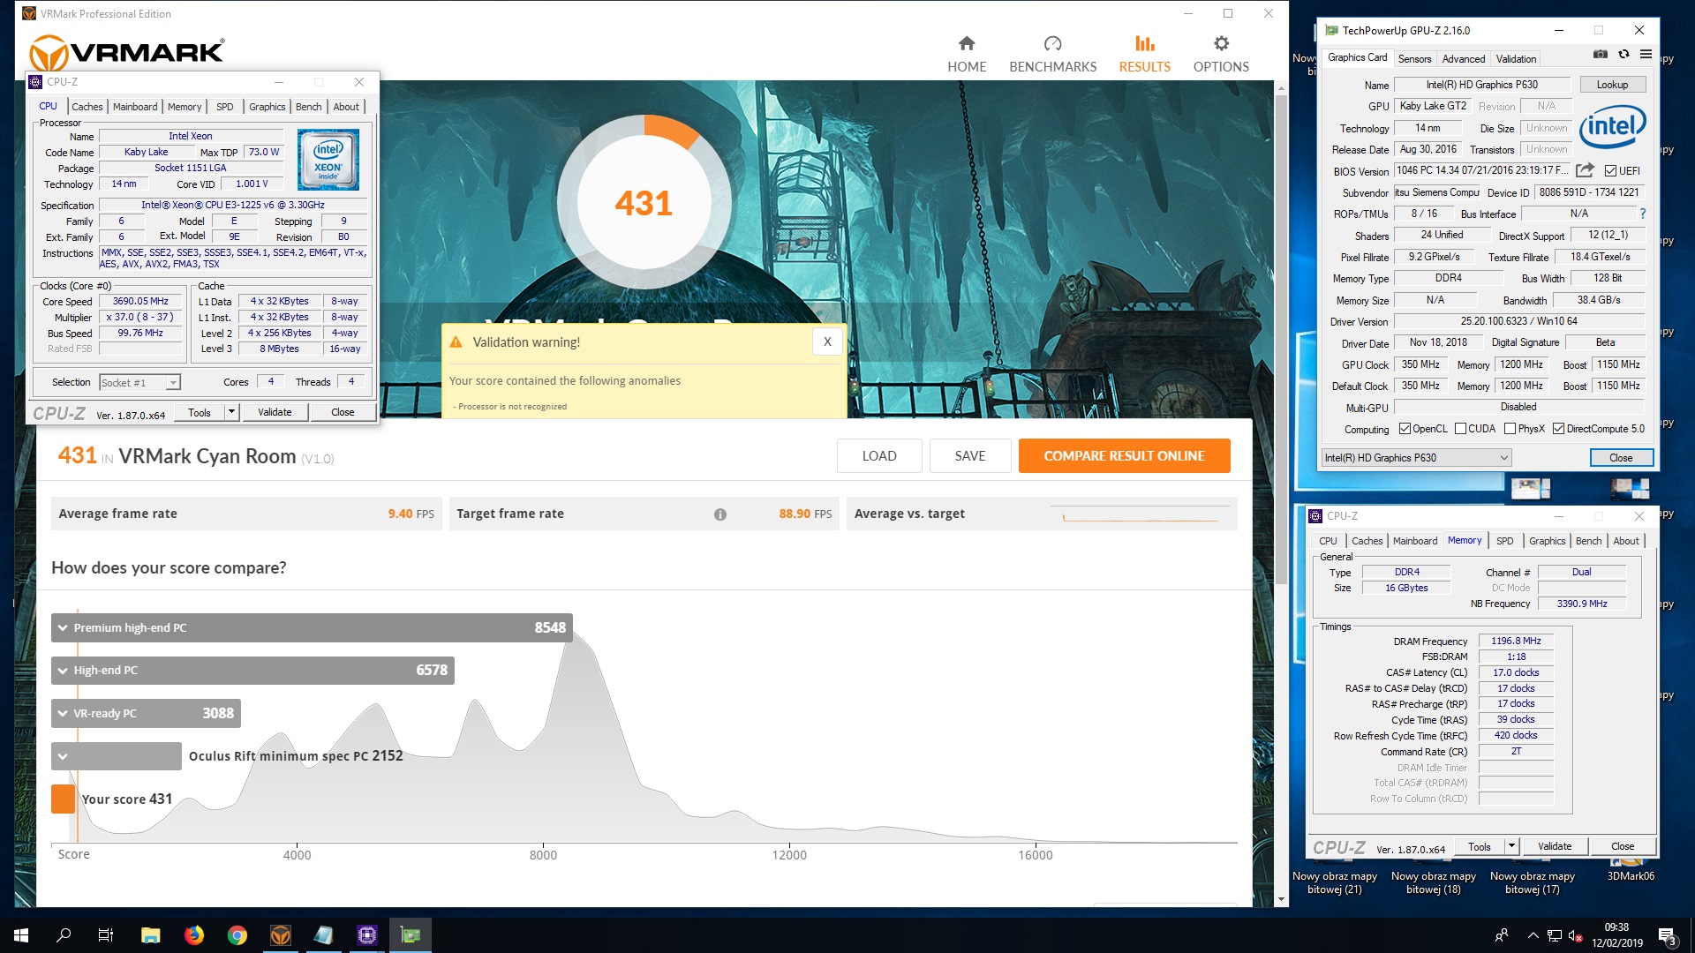Click GPU-Z refresh icon
The height and width of the screenshot is (953, 1695).
coord(1623,54)
